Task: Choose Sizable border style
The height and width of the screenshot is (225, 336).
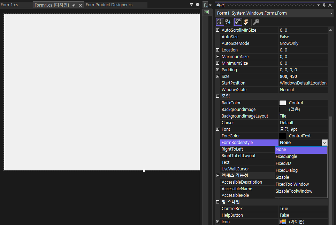Action: [301, 177]
